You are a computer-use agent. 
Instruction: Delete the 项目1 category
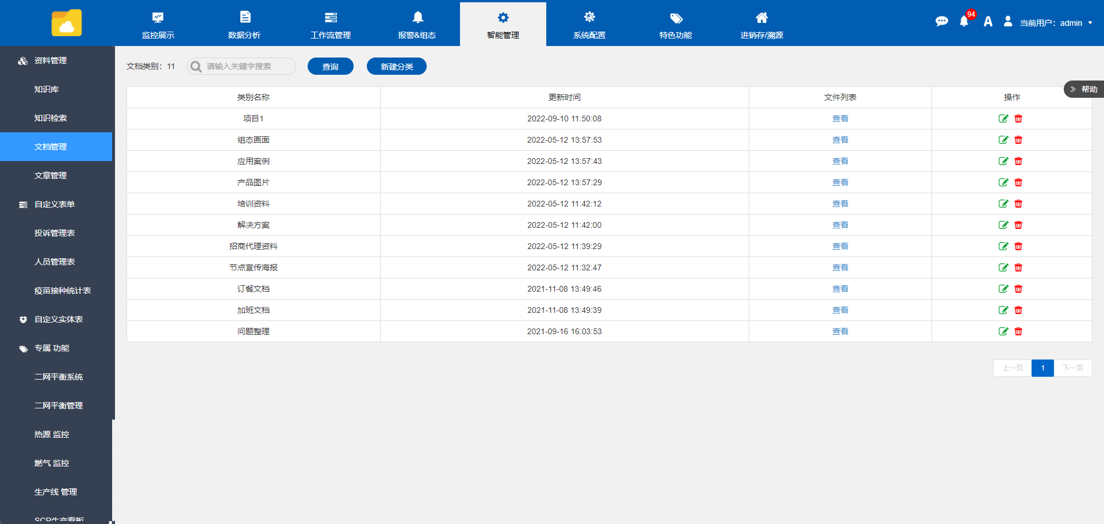[x=1018, y=118]
